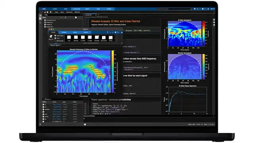The image size is (254, 143).
Task: Click the Files icon at top of left sidebar
Action: (40, 16)
